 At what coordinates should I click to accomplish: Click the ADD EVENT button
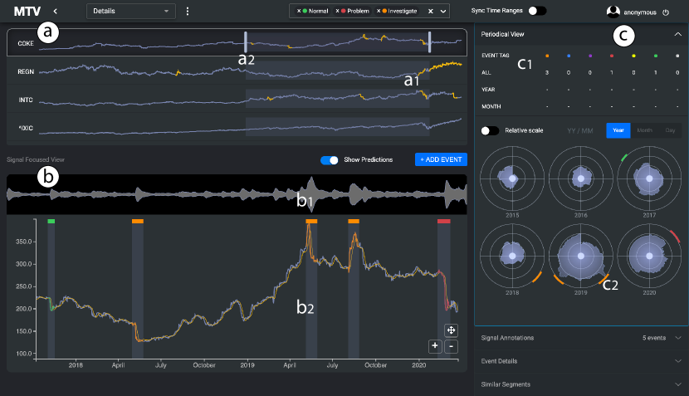click(441, 159)
